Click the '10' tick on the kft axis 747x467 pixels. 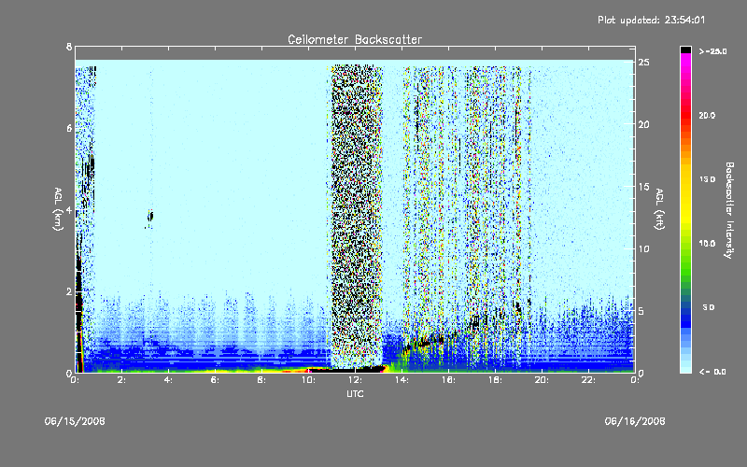[x=643, y=248]
